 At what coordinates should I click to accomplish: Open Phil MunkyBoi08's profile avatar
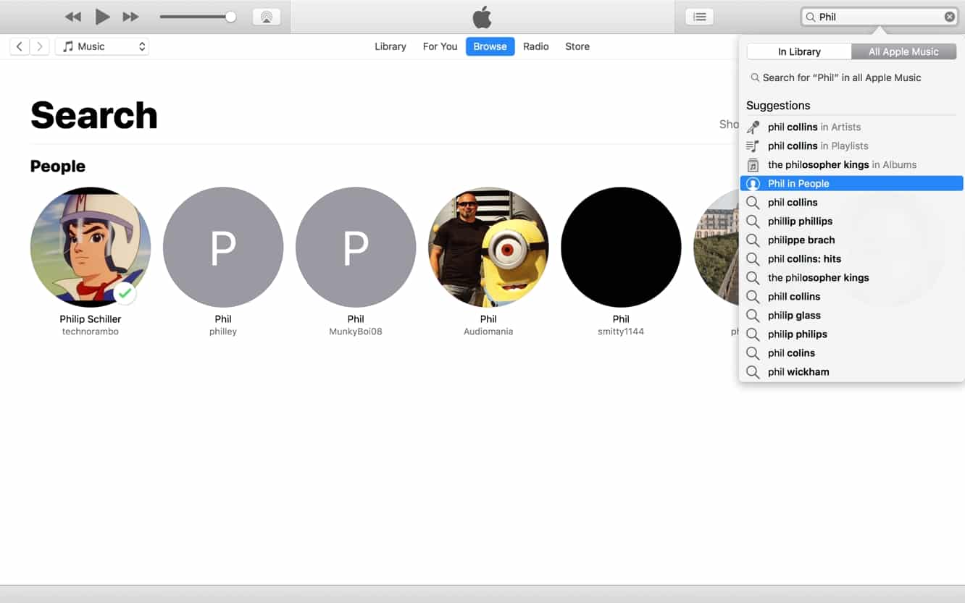coord(356,247)
